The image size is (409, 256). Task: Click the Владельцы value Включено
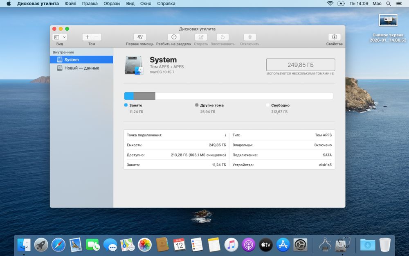(x=323, y=145)
